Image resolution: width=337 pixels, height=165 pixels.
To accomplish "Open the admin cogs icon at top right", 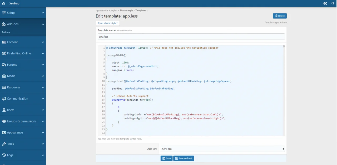I will tap(325, 3).
